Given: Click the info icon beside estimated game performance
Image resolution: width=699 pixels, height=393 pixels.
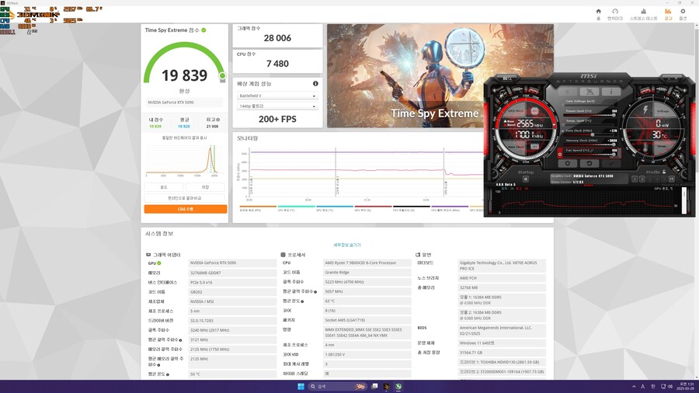Looking at the screenshot, I should coord(315,83).
